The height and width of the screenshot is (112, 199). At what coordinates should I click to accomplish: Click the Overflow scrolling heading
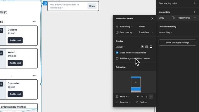tap(167, 27)
